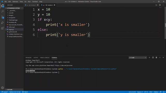This screenshot has width=166, height=93.
Task: Click the UTF-8 encoding indicator
Action: [x=146, y=92]
